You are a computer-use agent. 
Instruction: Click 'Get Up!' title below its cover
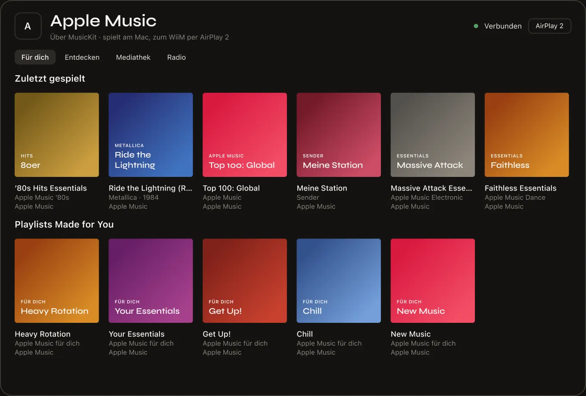tap(217, 334)
